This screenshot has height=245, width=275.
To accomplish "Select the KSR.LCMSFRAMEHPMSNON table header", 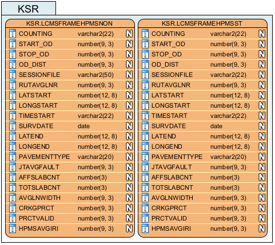I will [x=70, y=23].
